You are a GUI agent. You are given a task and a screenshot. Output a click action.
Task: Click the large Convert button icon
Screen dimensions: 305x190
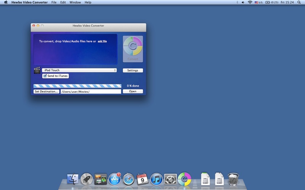click(x=133, y=49)
